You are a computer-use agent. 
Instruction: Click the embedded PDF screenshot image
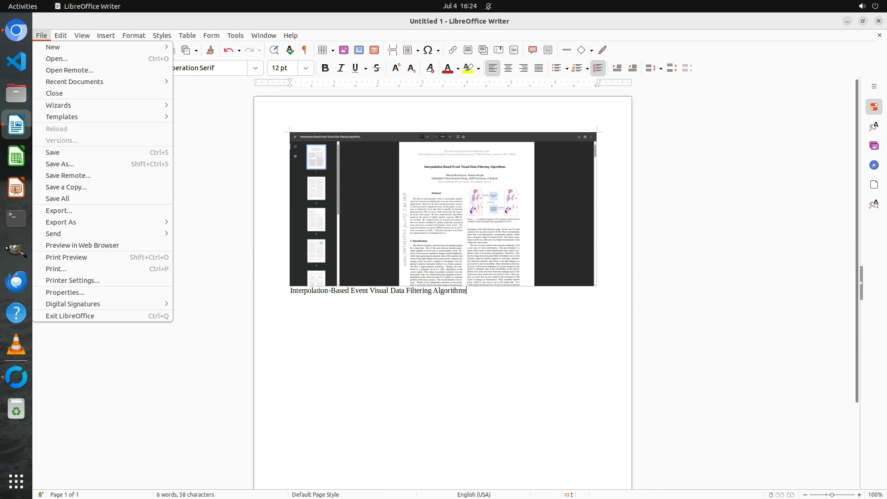pyautogui.click(x=443, y=209)
